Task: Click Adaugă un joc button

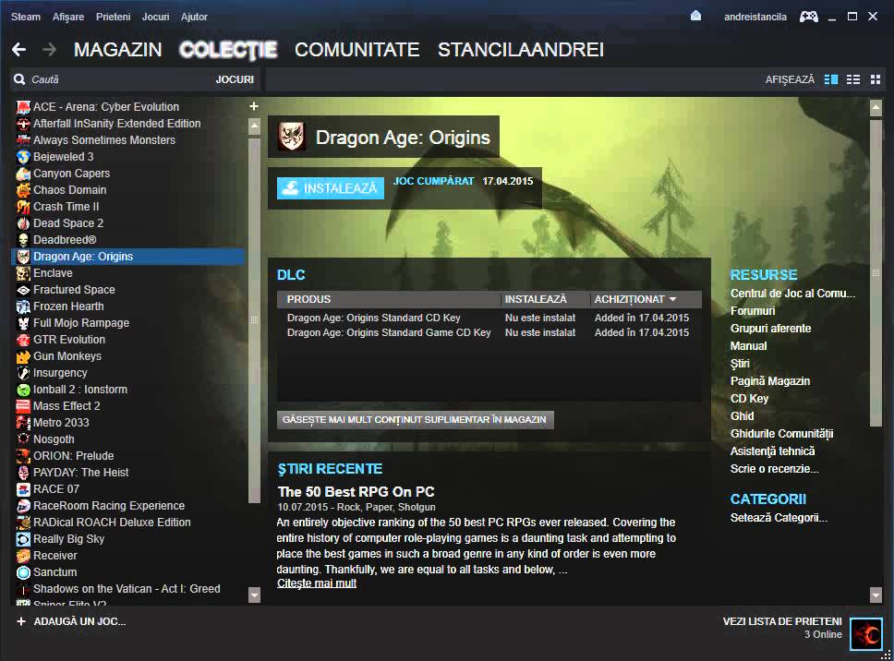Action: coord(79,621)
